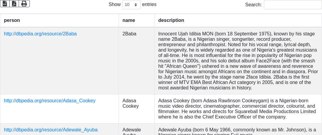Follow the Adewale_Ayuba DBpedia resource link
Image resolution: width=322 pixels, height=135 pixels.
click(x=51, y=130)
